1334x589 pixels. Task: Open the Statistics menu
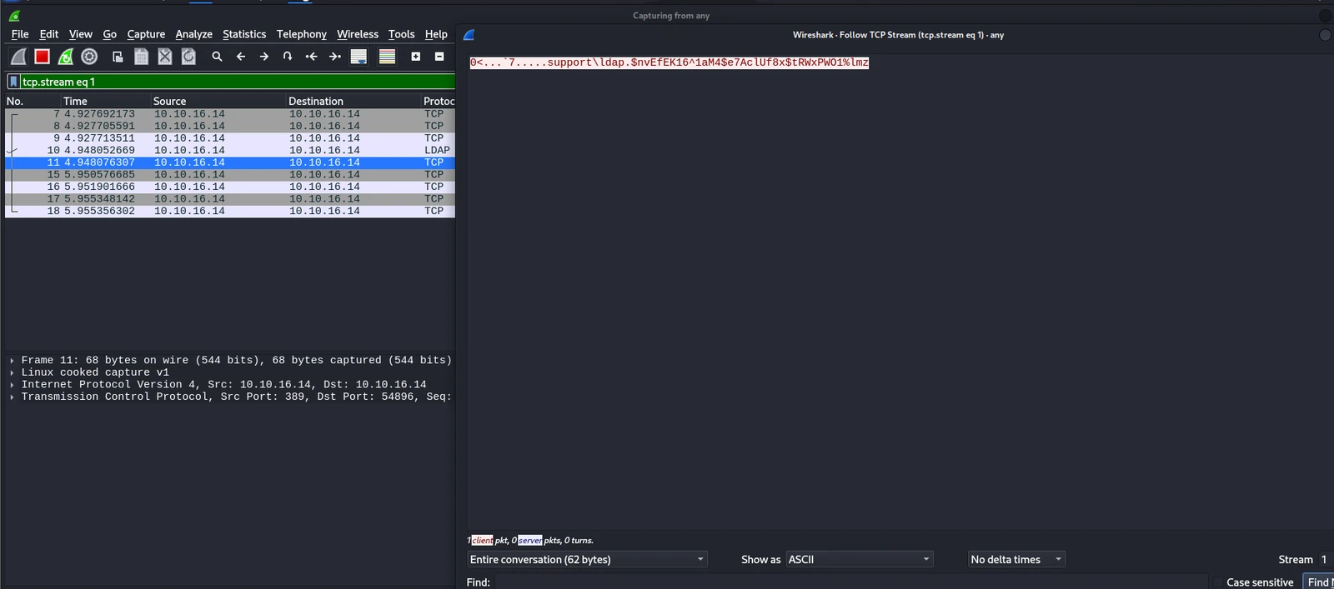pyautogui.click(x=244, y=34)
